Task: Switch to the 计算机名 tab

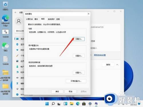Action: point(29,19)
